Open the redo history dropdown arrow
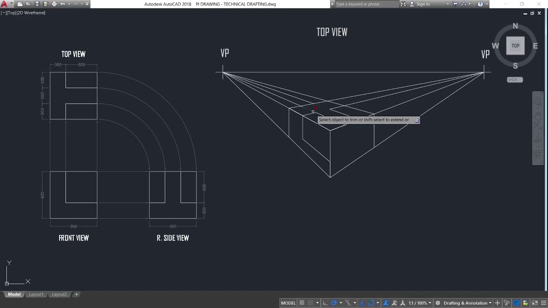The height and width of the screenshot is (308, 548). (x=81, y=4)
